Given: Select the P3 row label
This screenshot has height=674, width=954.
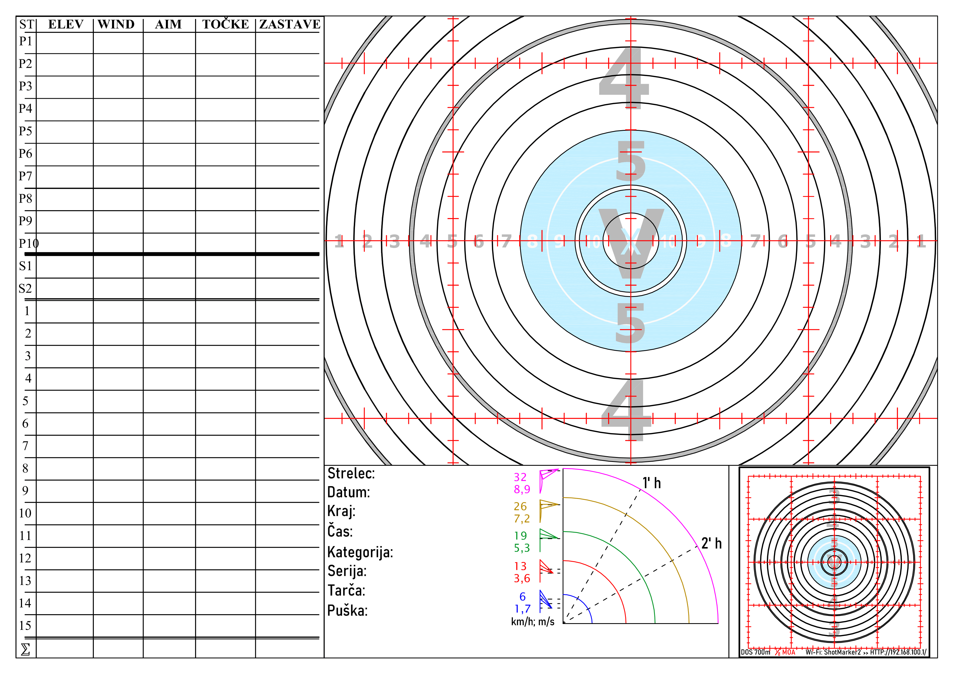Looking at the screenshot, I should (25, 86).
